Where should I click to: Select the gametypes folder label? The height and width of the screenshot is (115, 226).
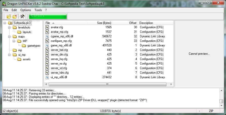pos(34,46)
